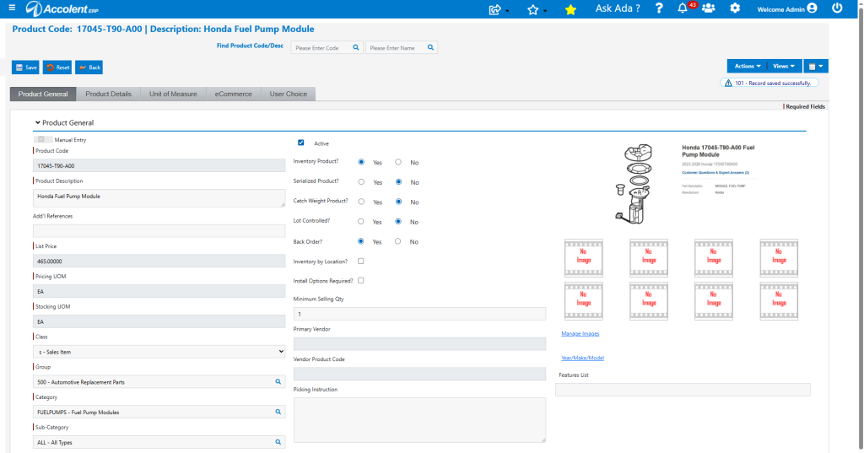Image resolution: width=864 pixels, height=453 pixels.
Task: Open Year/Make/Model link
Action: tap(582, 358)
